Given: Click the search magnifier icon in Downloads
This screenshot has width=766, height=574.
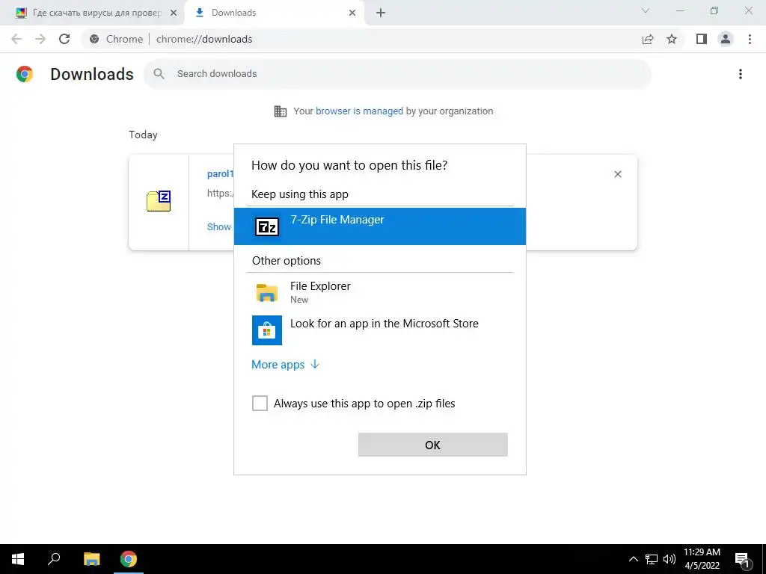Looking at the screenshot, I should pyautogui.click(x=159, y=74).
